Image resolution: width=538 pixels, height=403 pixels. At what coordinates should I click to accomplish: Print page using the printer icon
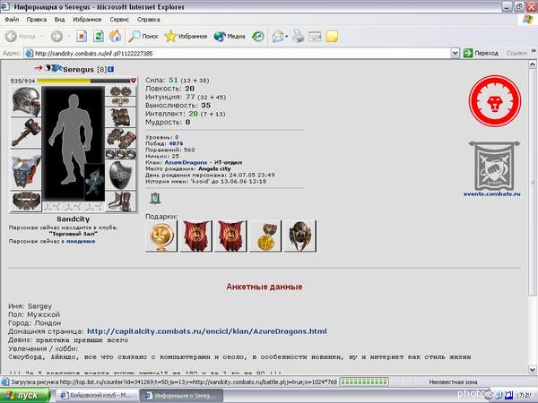click(299, 36)
